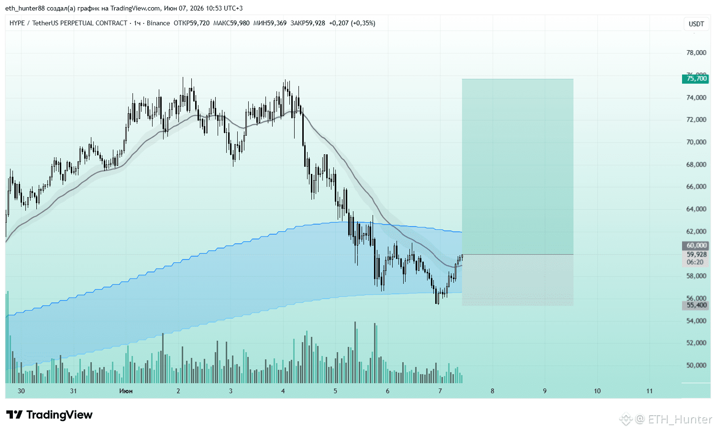Viewport: 716px width, 431px height.
Task: Click the МИН59,369 low value
Action: (270, 23)
